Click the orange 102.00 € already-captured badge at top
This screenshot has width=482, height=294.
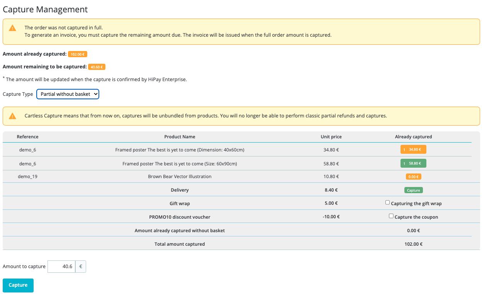pyautogui.click(x=78, y=54)
